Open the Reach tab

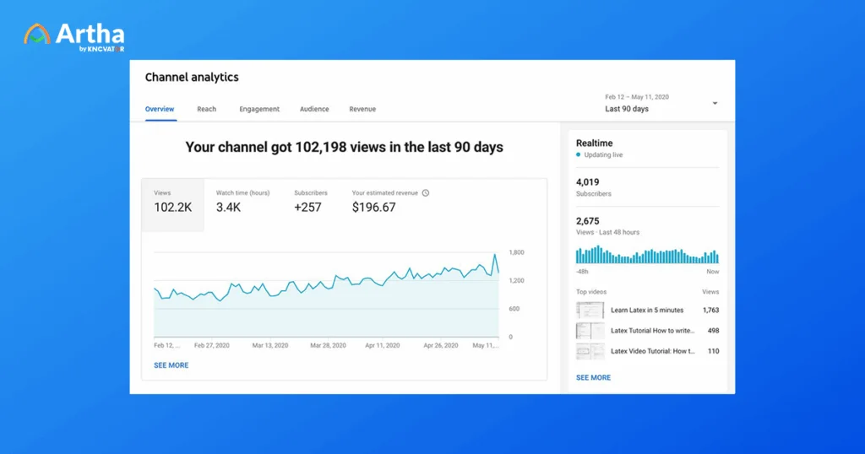click(207, 109)
